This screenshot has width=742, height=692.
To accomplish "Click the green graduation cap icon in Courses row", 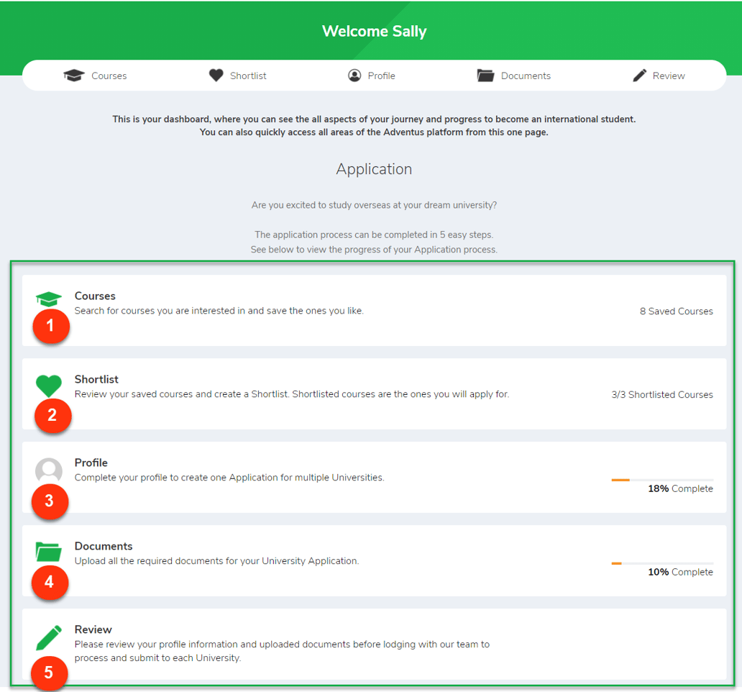I will pyautogui.click(x=48, y=299).
